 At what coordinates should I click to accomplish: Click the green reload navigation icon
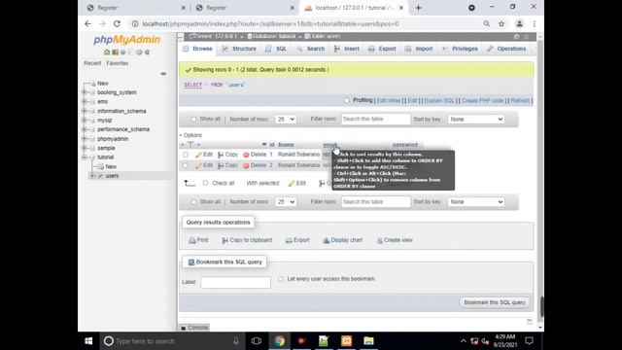tap(147, 52)
